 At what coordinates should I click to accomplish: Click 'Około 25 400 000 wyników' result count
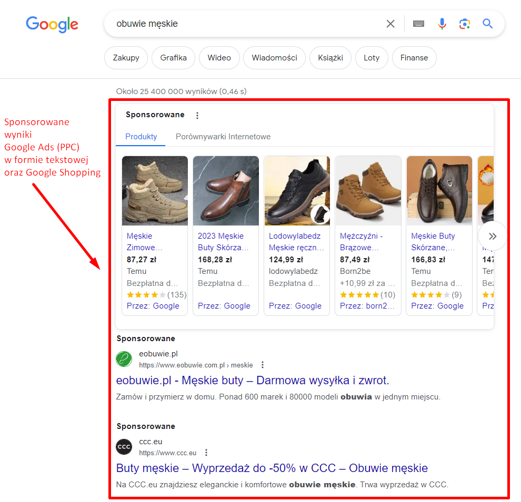[x=181, y=91]
